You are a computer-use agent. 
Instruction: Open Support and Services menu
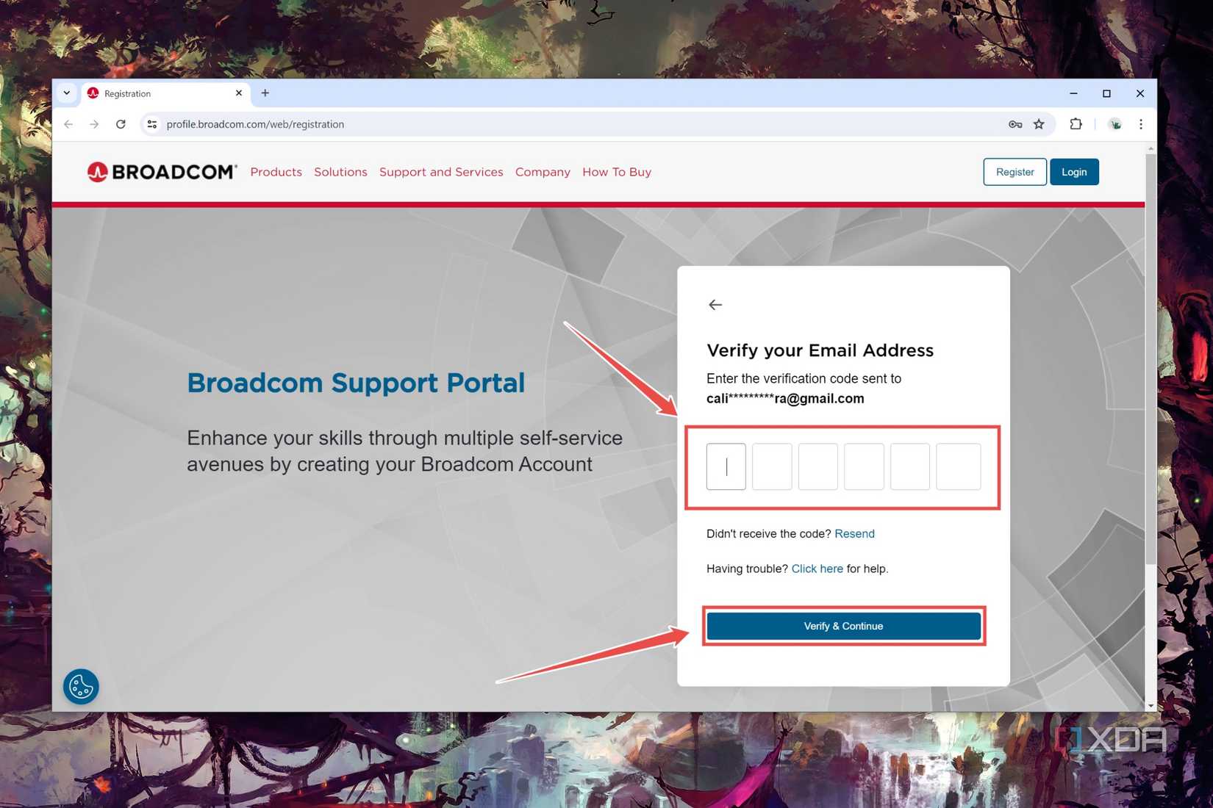(x=441, y=172)
